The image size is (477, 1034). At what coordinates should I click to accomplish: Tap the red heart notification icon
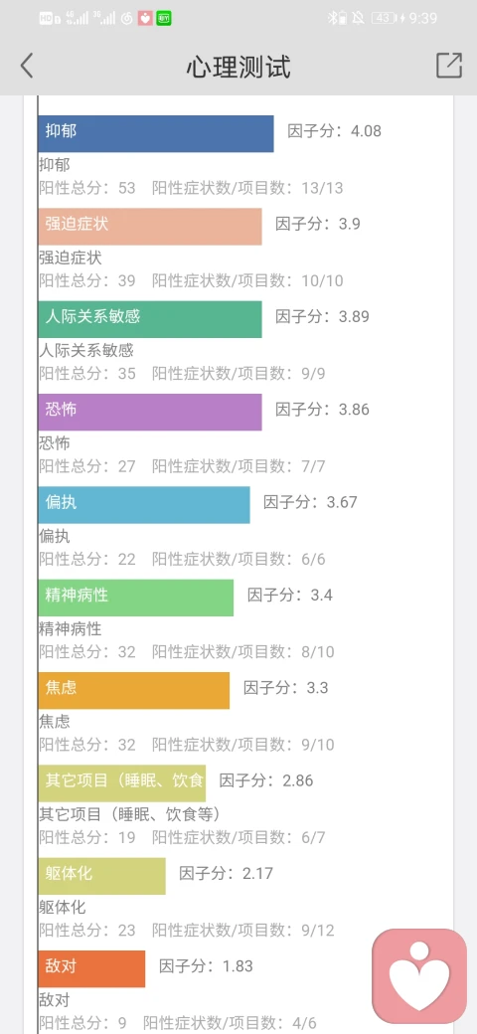145,19
